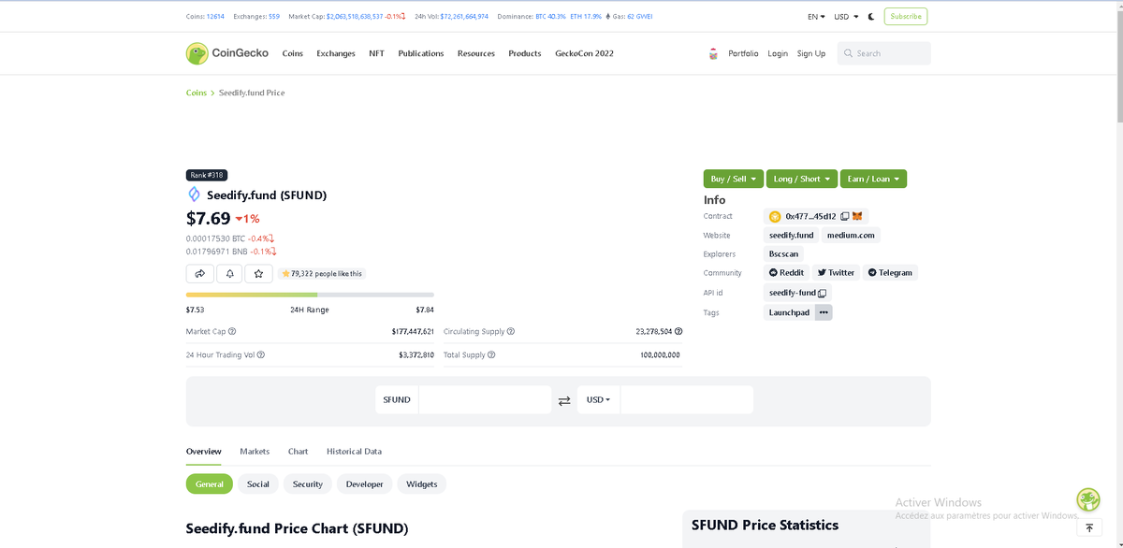Copy the contract address 0x477...45d12
This screenshot has width=1123, height=548.
(844, 216)
